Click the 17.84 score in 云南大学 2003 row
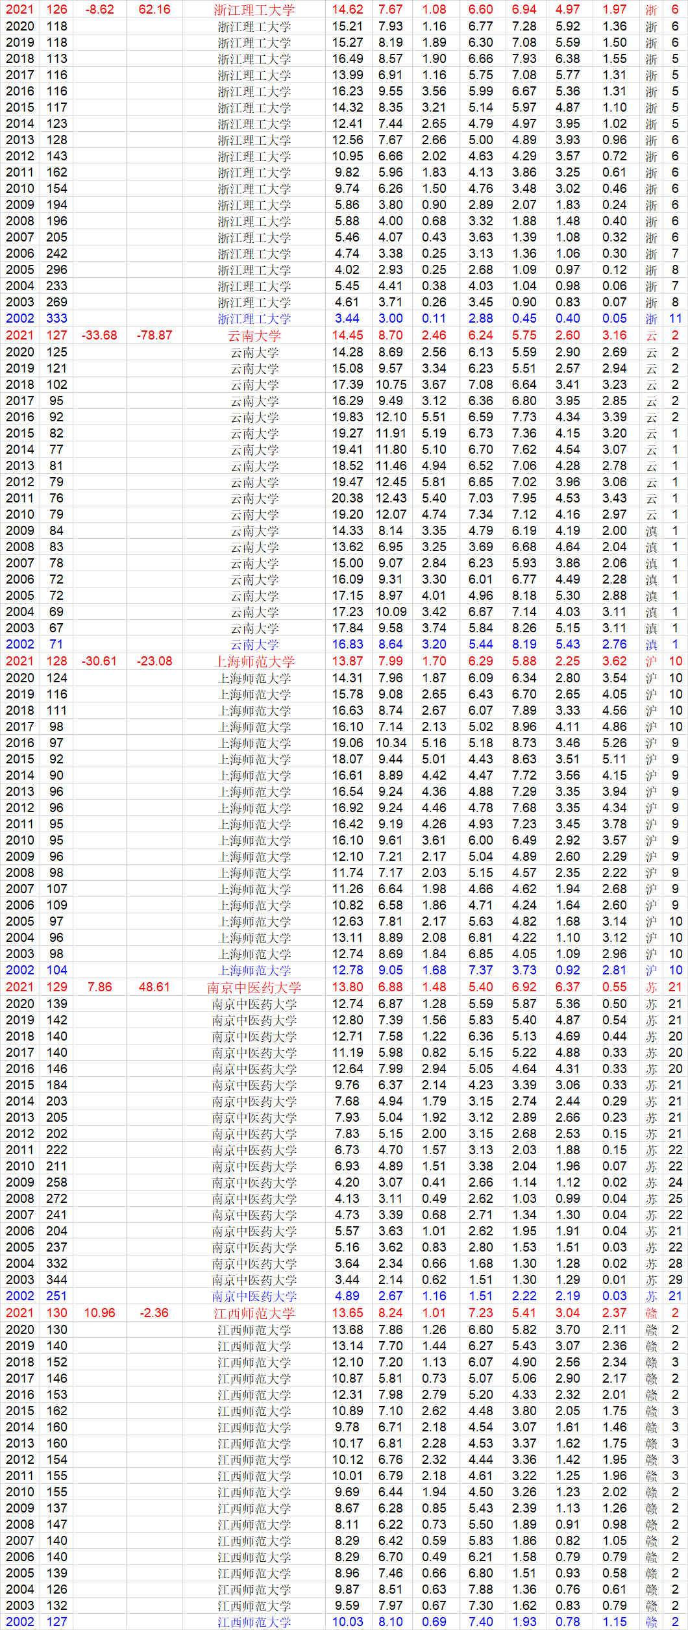Viewport: 688px width, 1630px height. coord(347,628)
